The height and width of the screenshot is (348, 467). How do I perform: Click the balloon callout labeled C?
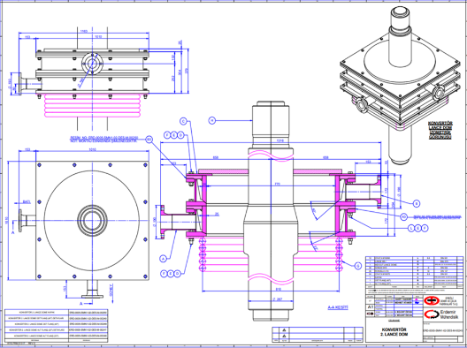pos(183,121)
